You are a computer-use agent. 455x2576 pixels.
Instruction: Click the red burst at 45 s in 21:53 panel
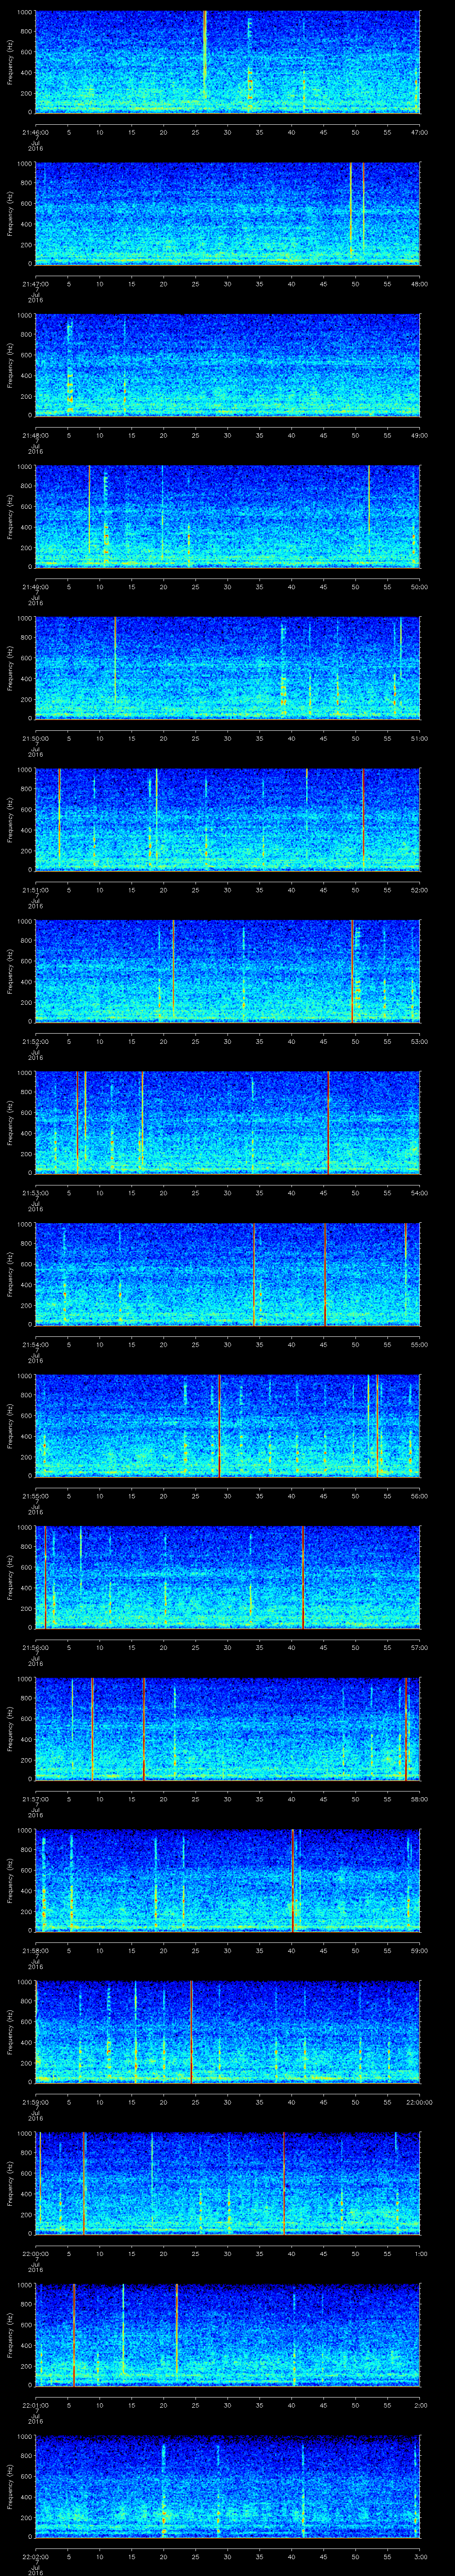point(328,1122)
